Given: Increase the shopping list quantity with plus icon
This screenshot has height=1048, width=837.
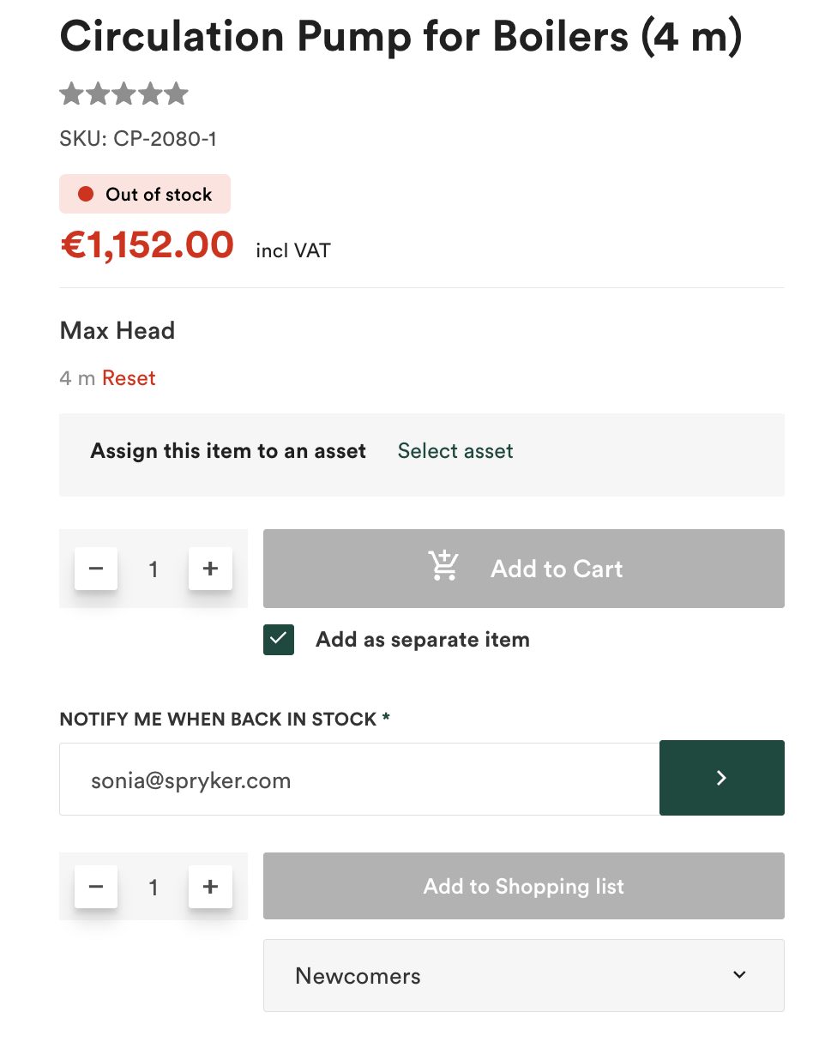Looking at the screenshot, I should click(210, 887).
